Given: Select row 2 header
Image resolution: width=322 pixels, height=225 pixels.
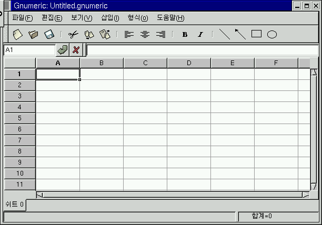Looking at the screenshot, I should tap(19, 85).
